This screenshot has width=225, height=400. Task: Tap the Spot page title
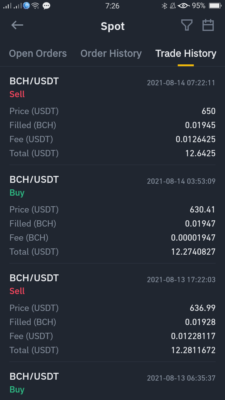[112, 26]
